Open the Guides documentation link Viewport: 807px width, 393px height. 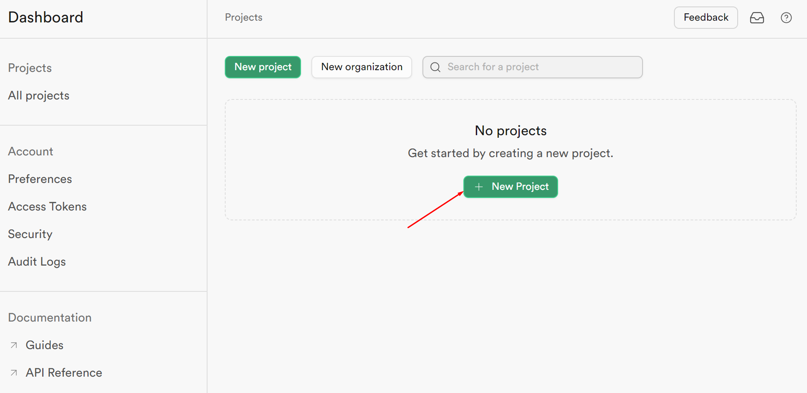pyautogui.click(x=44, y=345)
